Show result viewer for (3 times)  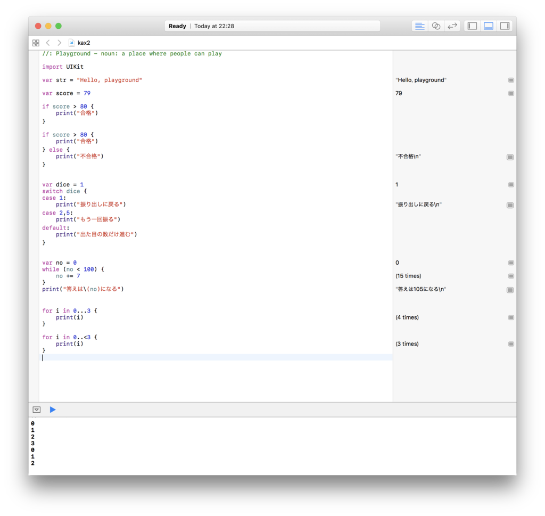[x=511, y=344]
